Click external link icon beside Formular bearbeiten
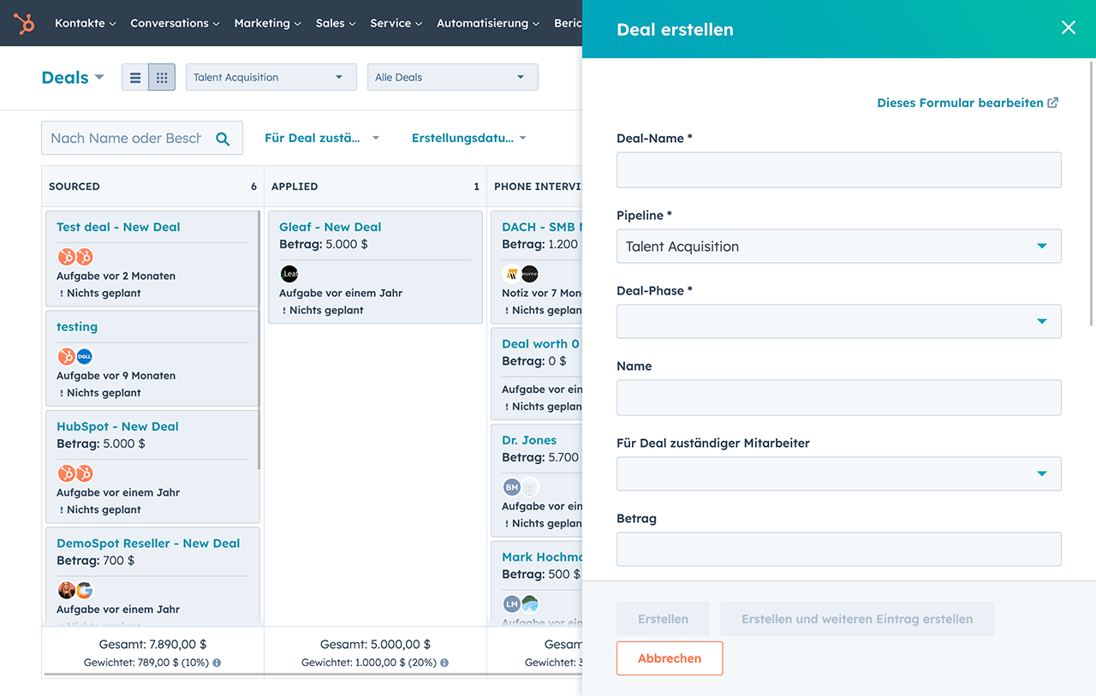 tap(1053, 103)
